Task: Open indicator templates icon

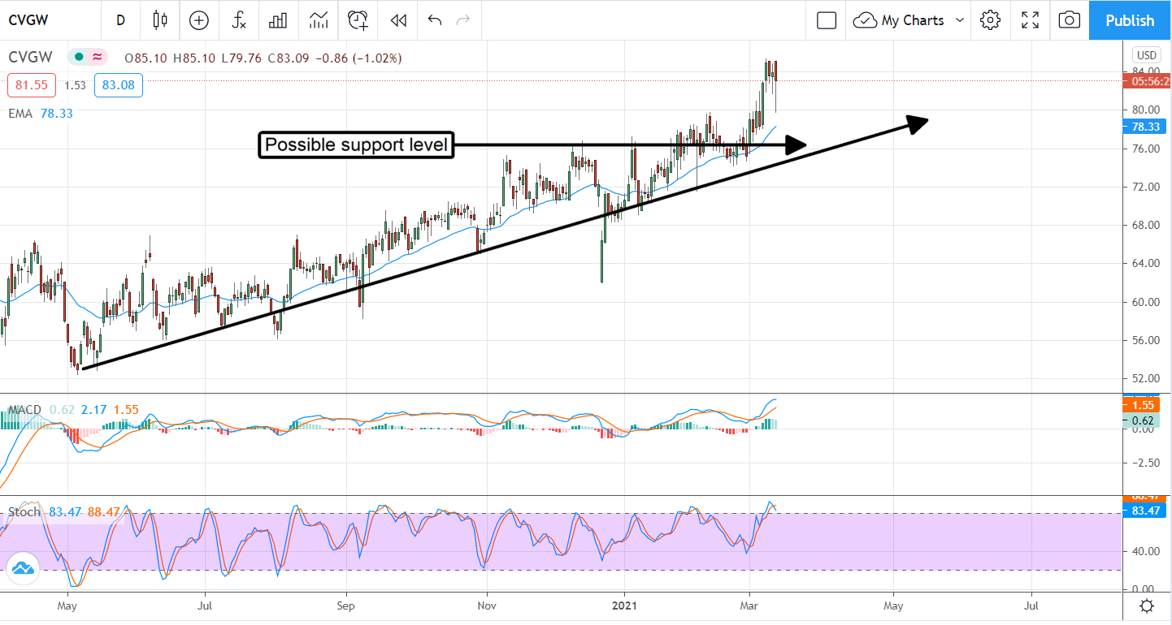Action: coord(319,20)
